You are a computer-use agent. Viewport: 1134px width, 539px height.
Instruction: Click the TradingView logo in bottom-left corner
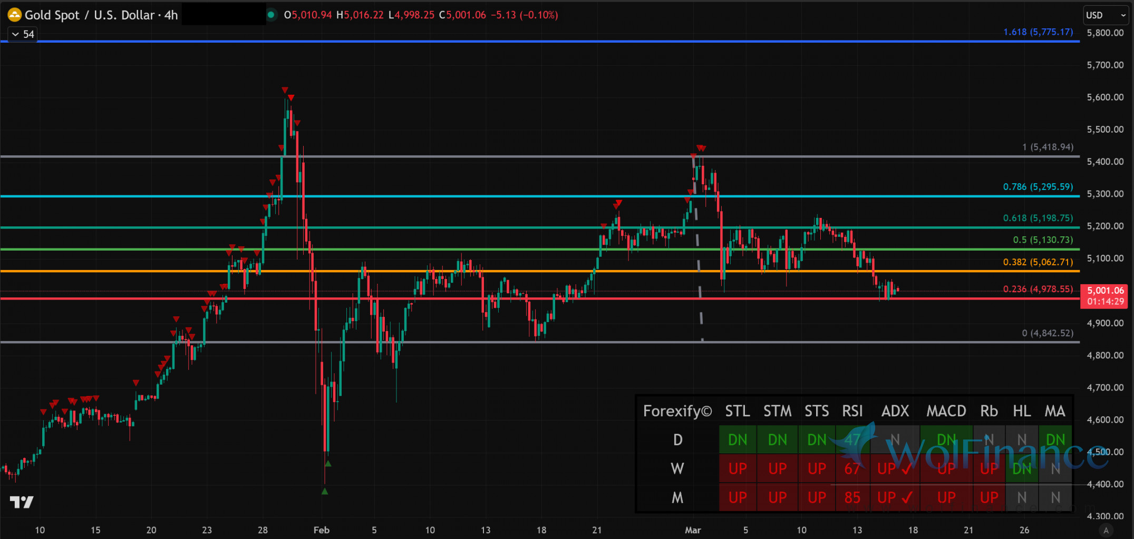22,502
